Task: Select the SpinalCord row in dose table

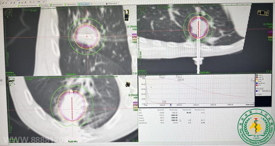Action: [x=143, y=123]
